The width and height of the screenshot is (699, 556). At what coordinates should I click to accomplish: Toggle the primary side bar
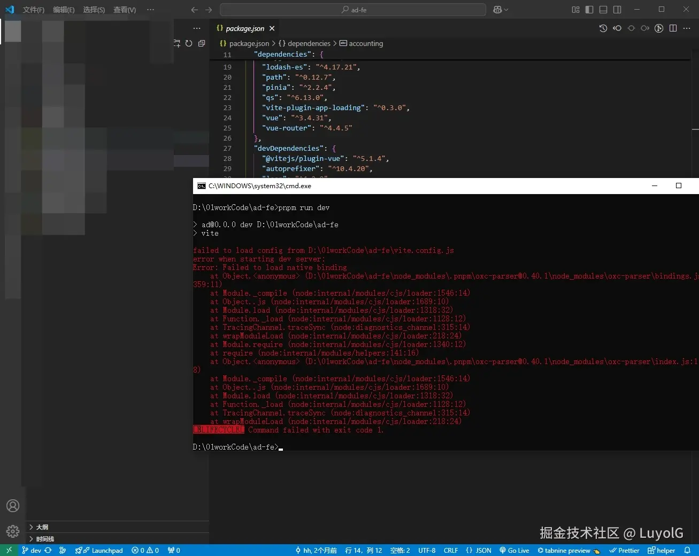(x=589, y=10)
